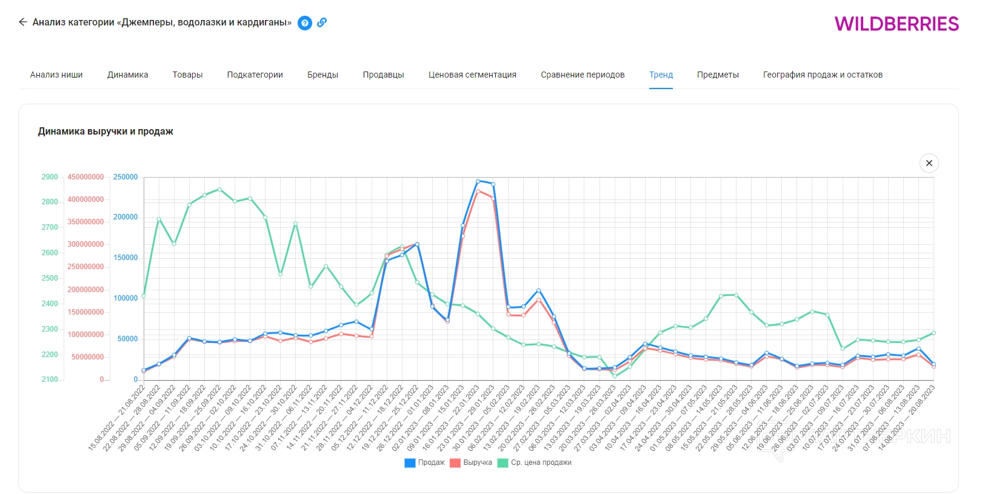Open the Сравнение периодов tab
The width and height of the screenshot is (982, 494).
(583, 75)
